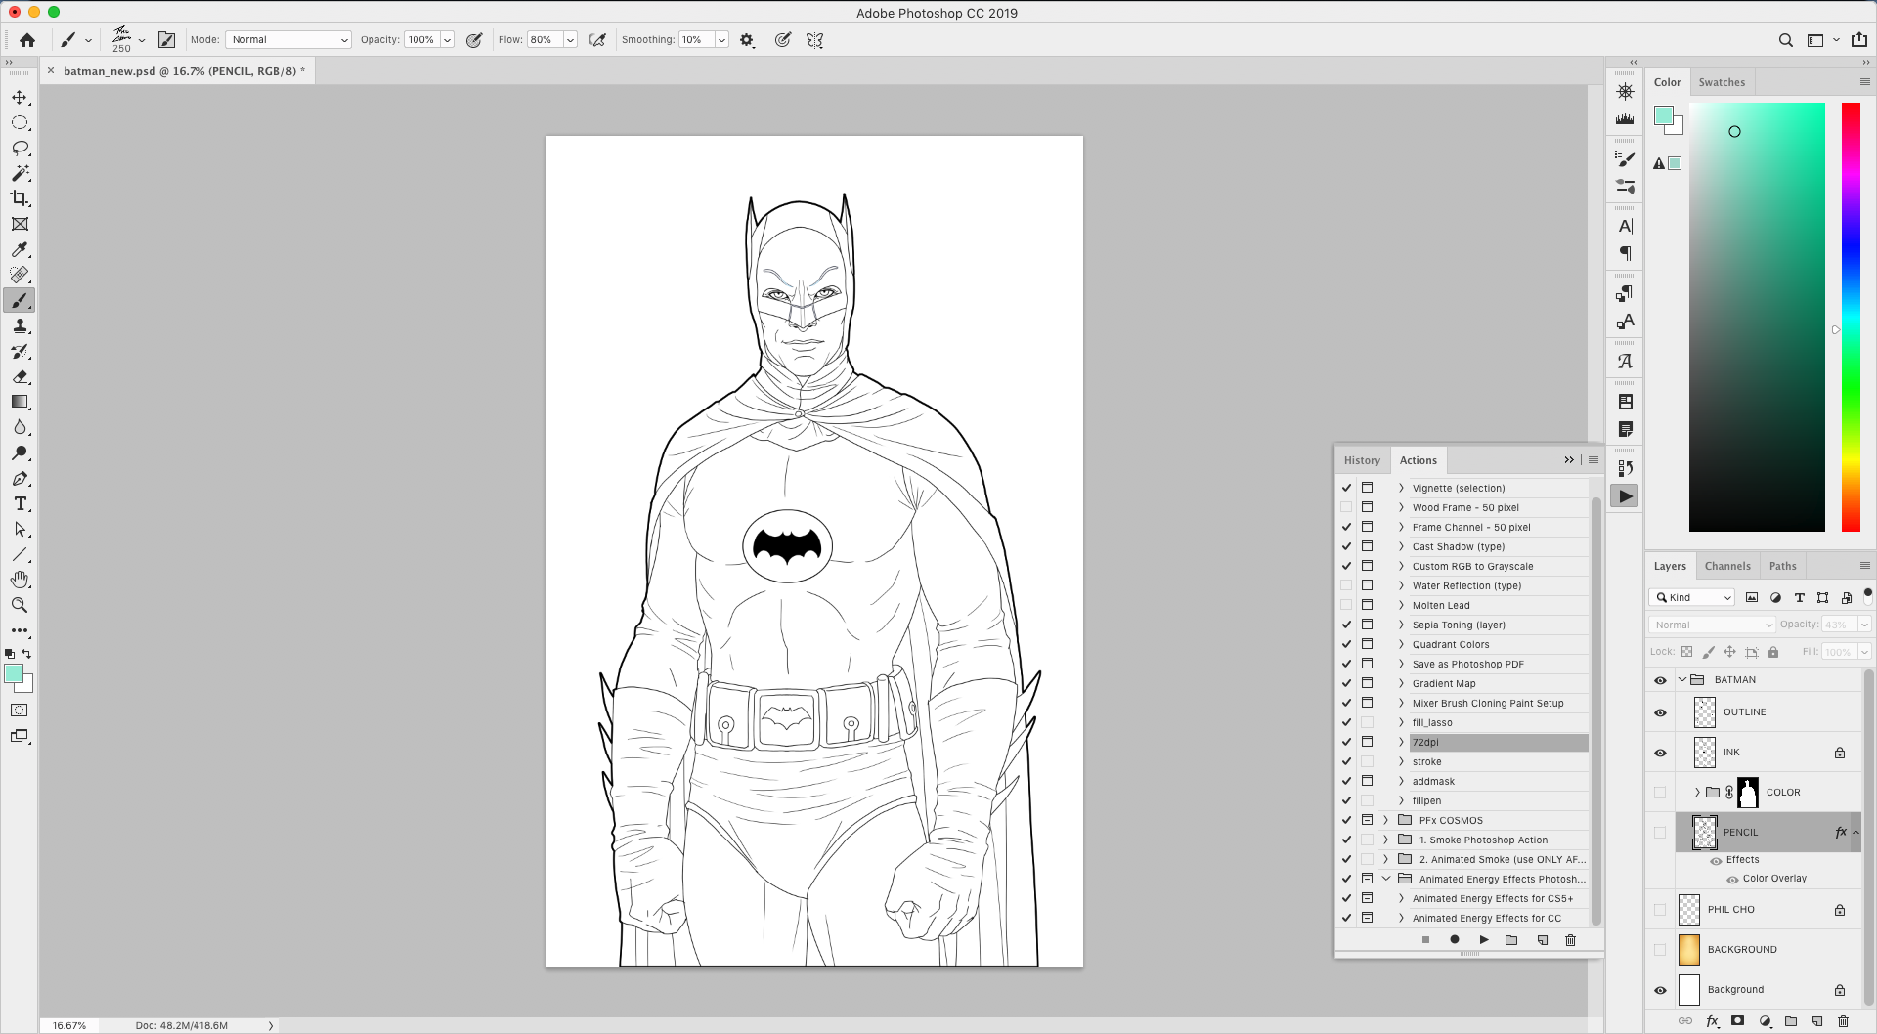Select the Pen tool
The height and width of the screenshot is (1034, 1877).
[x=20, y=478]
